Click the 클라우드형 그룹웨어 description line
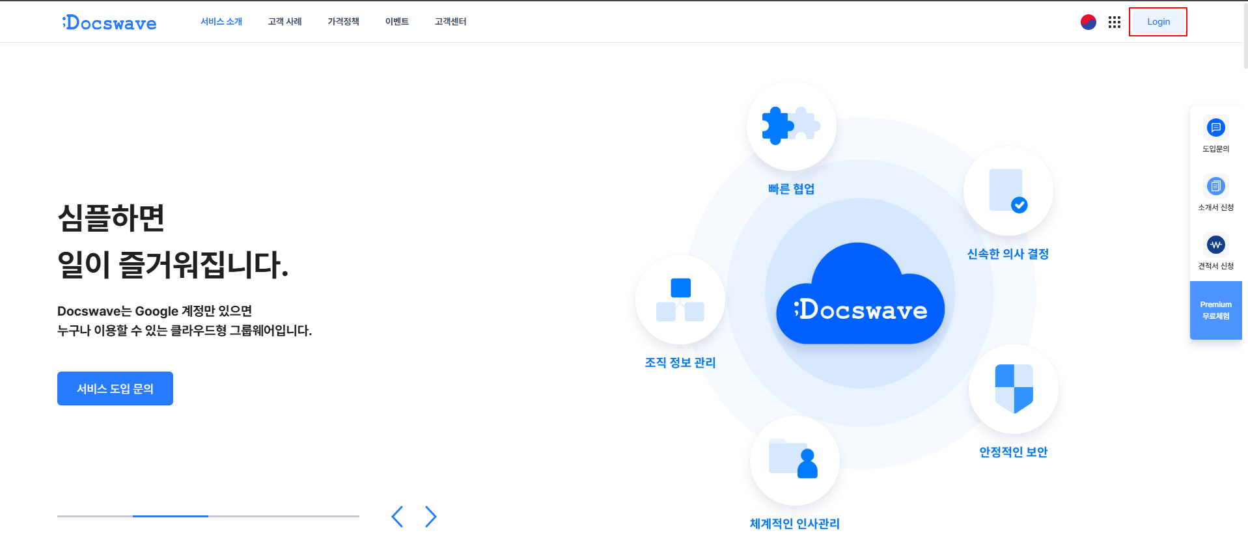Viewport: 1248px width, 544px height. [x=185, y=331]
